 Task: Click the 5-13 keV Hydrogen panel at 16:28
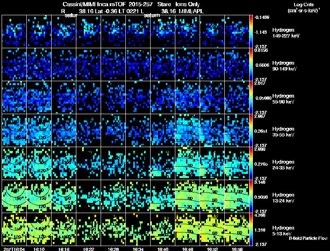click(x=113, y=230)
